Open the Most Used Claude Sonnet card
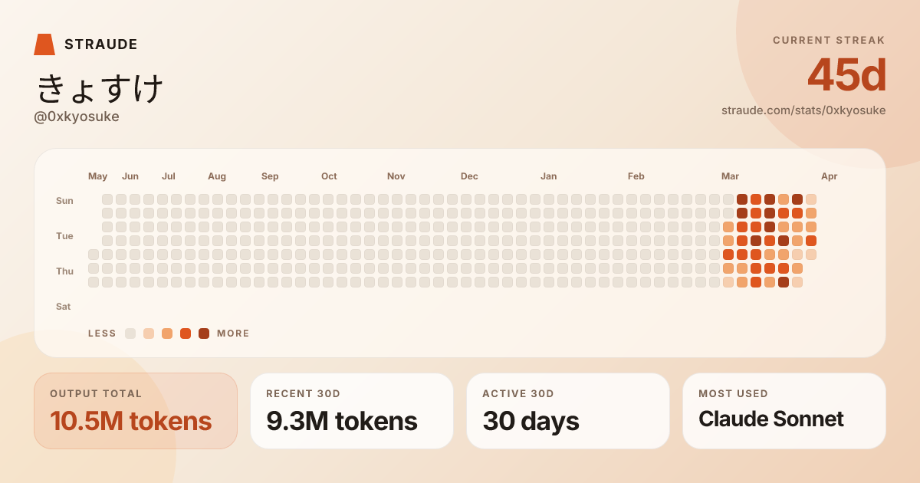The width and height of the screenshot is (920, 483). pyautogui.click(x=784, y=411)
